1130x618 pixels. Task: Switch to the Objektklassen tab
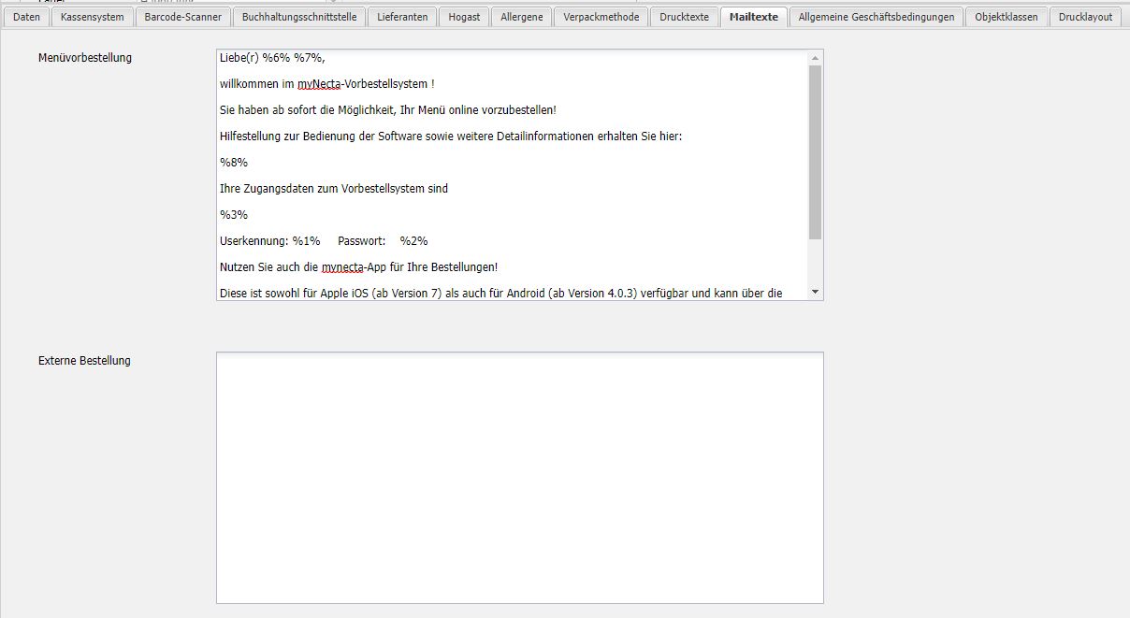(1006, 17)
